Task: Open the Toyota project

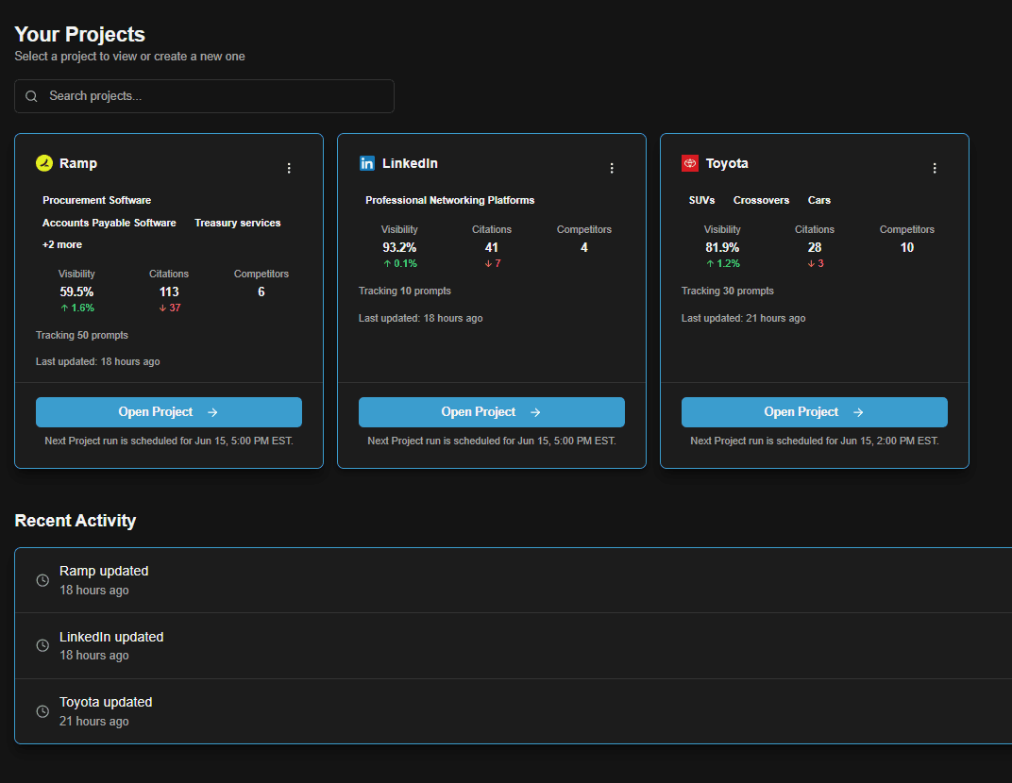Action: (814, 412)
